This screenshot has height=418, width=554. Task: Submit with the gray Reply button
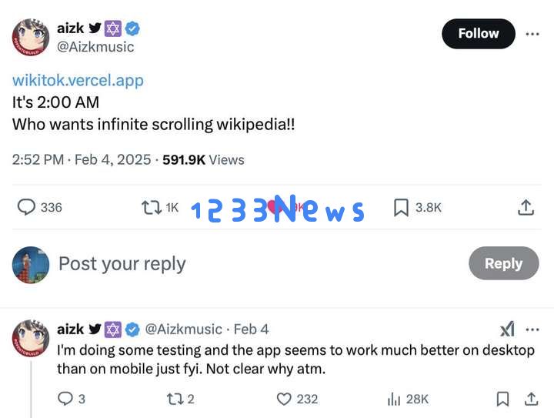pos(503,263)
